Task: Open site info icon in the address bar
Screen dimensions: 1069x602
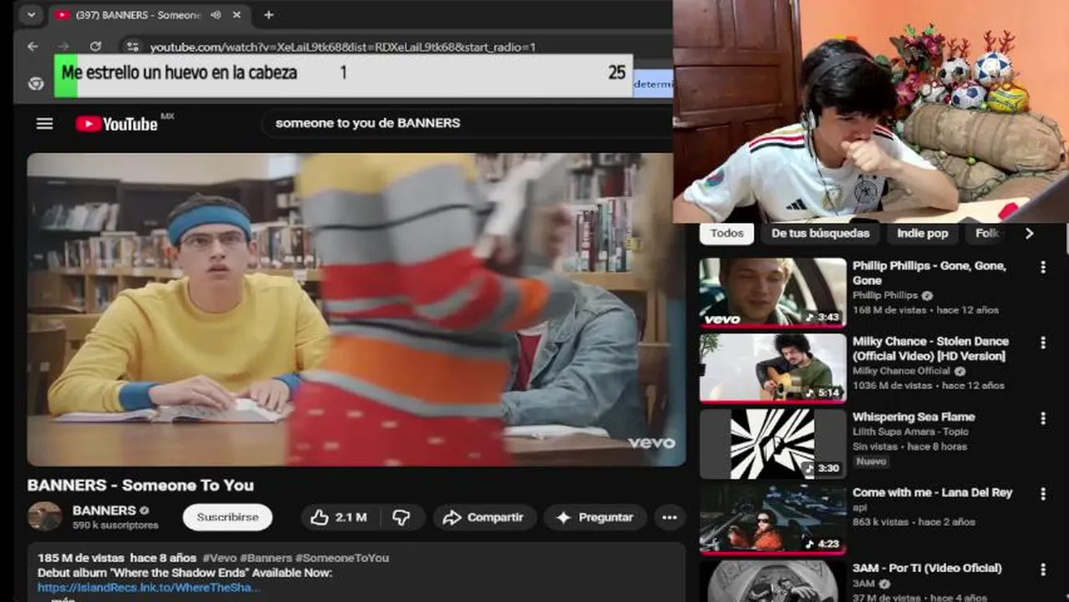Action: point(132,47)
